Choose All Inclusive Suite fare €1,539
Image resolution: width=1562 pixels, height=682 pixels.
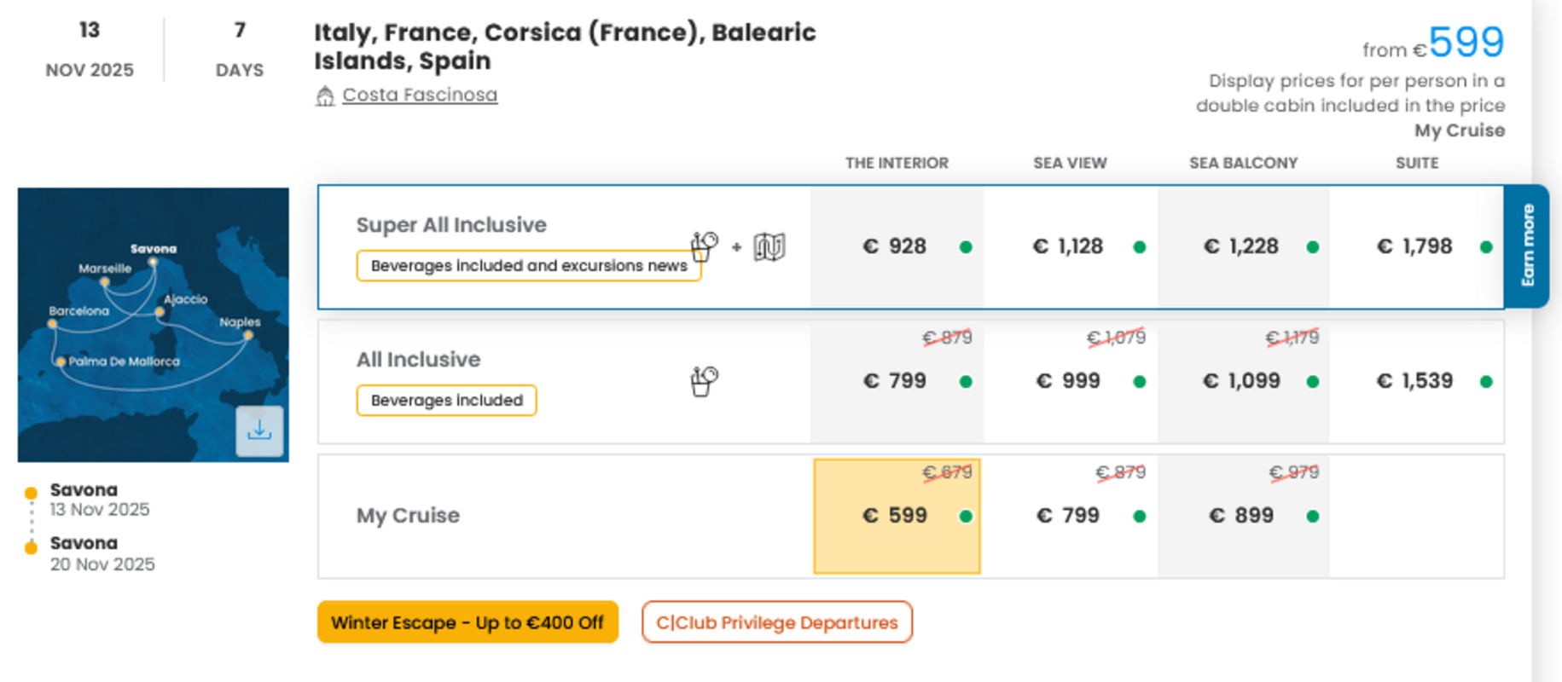[x=1416, y=381]
